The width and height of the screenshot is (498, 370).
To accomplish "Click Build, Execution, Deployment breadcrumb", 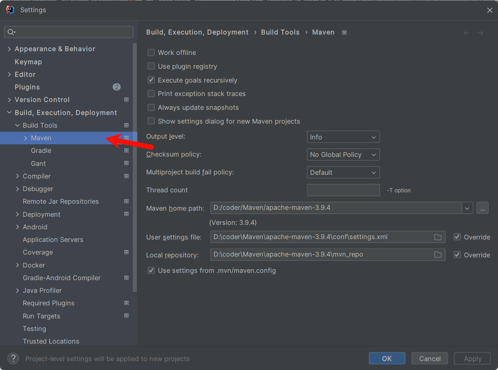I will coord(197,32).
